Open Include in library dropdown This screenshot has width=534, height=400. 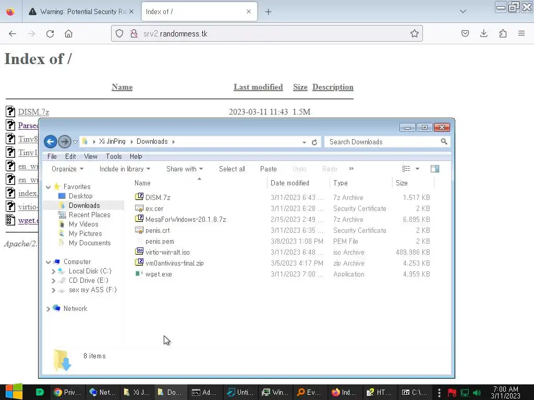point(125,169)
